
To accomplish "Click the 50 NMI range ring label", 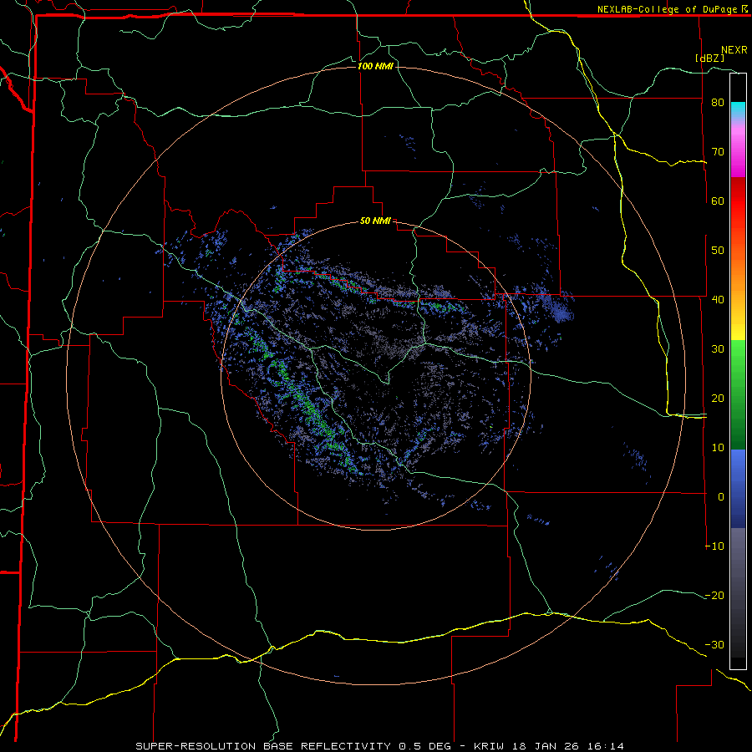I will [x=375, y=221].
